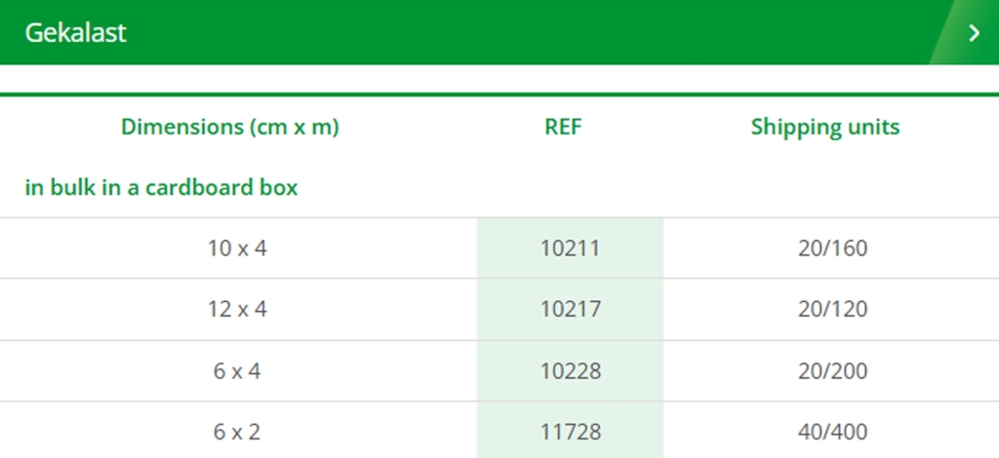
Task: Select REF number 11728
Action: (x=570, y=432)
